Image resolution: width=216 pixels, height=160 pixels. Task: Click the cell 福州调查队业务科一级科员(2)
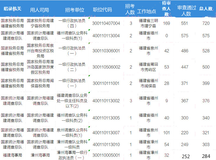click(72, 118)
